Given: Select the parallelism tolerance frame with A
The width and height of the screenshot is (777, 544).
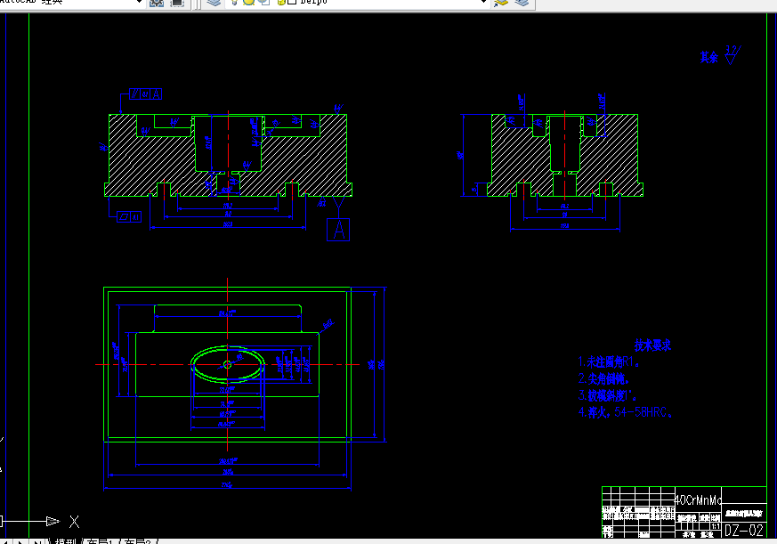Looking at the screenshot, I should click(x=145, y=93).
